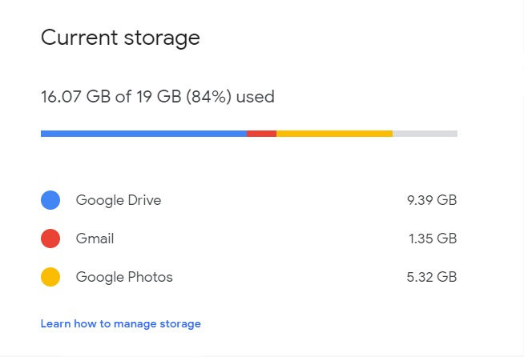The height and width of the screenshot is (357, 524).
Task: Click the blue Drive segment of storage bar
Action: [x=143, y=134]
